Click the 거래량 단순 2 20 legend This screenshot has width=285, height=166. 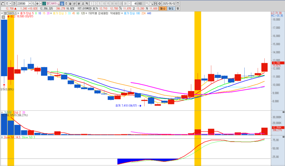point(14,113)
